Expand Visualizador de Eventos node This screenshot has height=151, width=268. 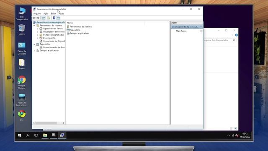click(38, 32)
